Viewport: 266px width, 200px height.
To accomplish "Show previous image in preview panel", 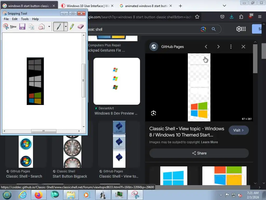I will 206,47.
